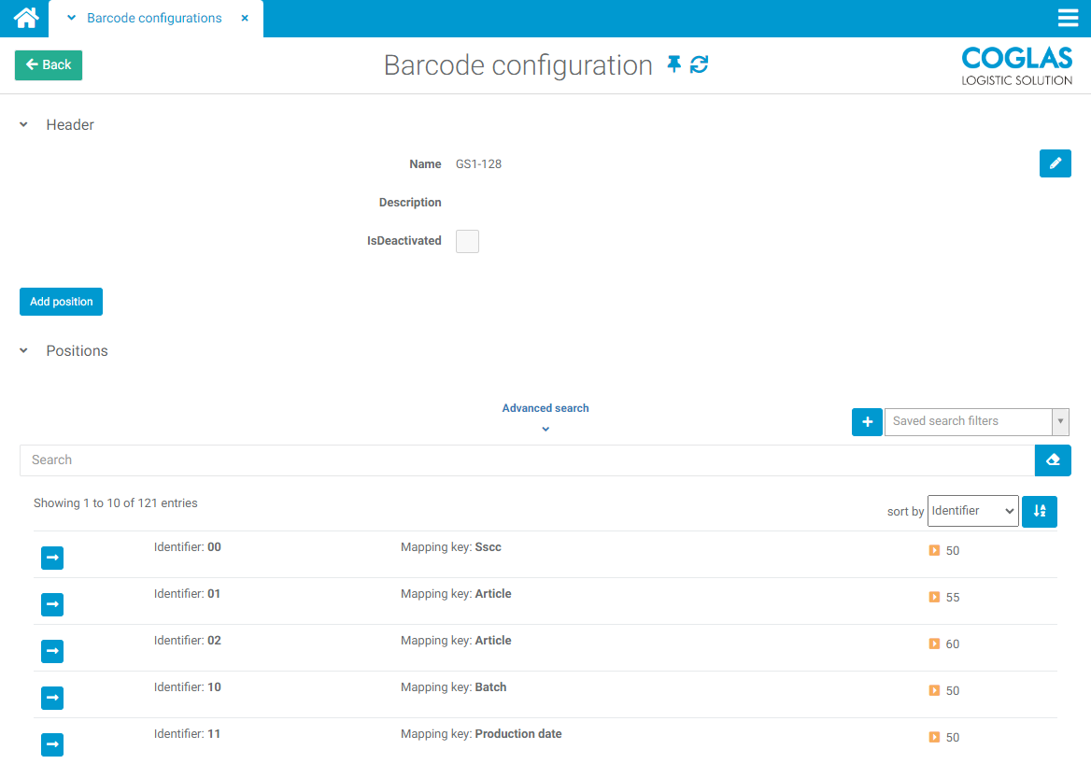Collapse the Header section
The width and height of the screenshot is (1091, 764).
pos(23,124)
